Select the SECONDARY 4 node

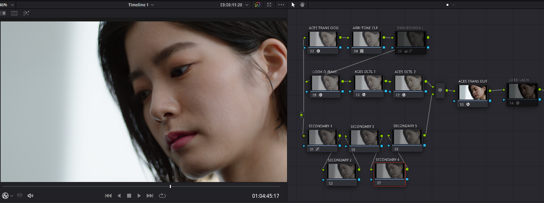[x=390, y=174]
